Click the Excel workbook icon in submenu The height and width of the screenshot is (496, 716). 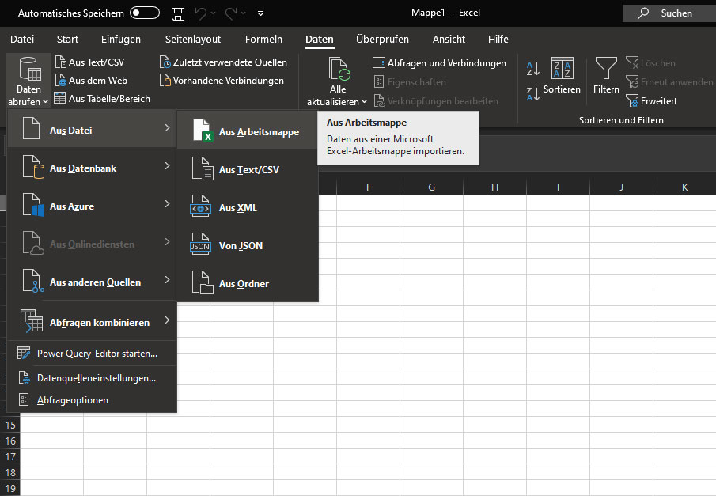203,131
